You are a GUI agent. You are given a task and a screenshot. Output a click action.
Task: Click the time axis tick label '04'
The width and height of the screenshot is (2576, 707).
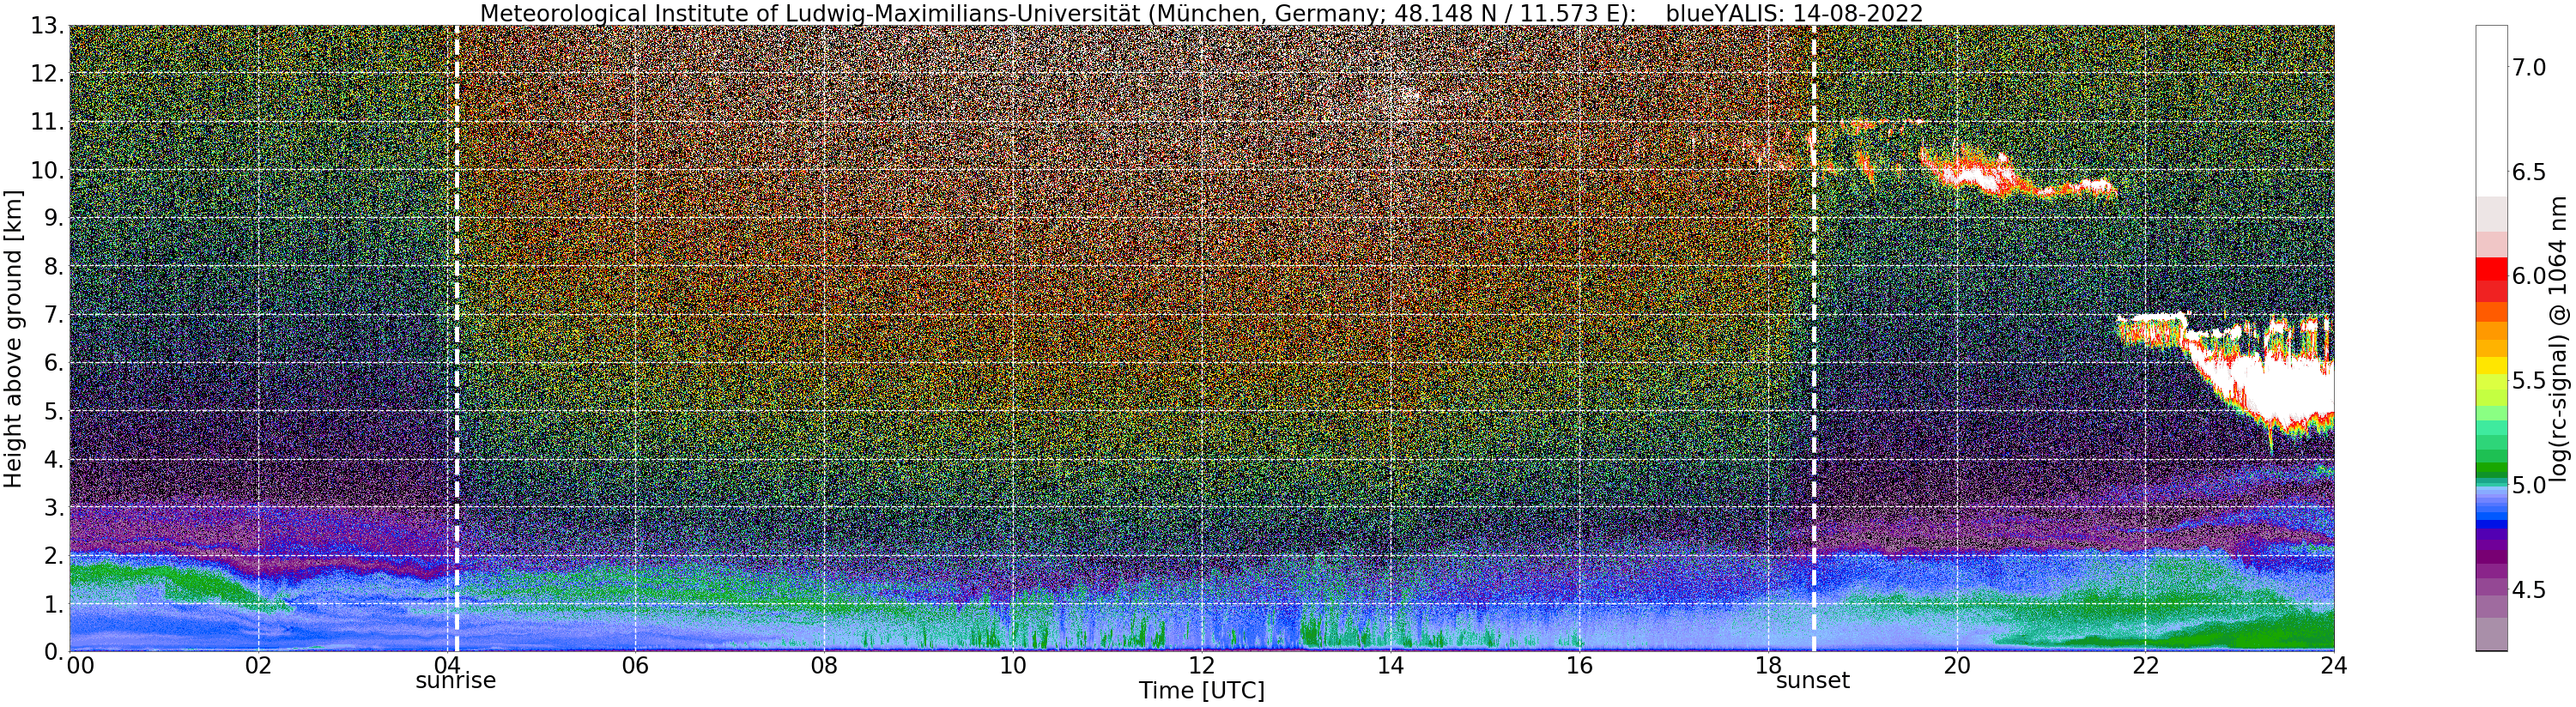click(447, 665)
